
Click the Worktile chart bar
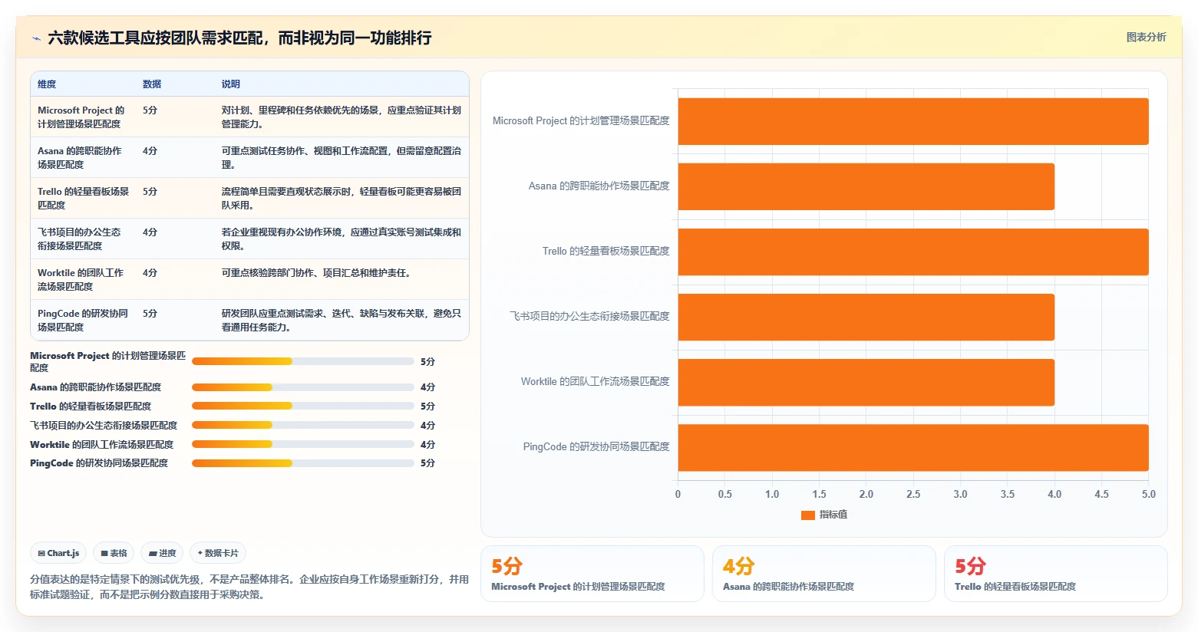coord(866,382)
